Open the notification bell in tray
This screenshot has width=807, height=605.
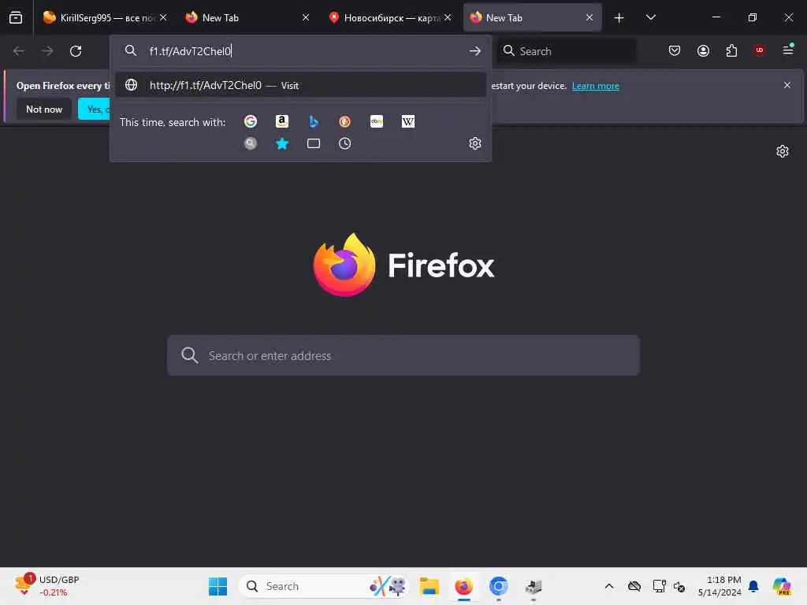coord(753,586)
